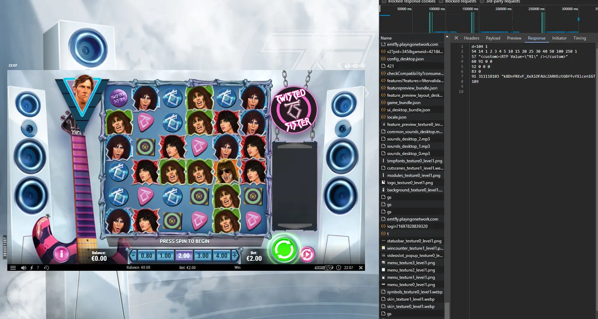Open the Timing tab
Viewport: 598px width, 319px height.
pos(580,38)
